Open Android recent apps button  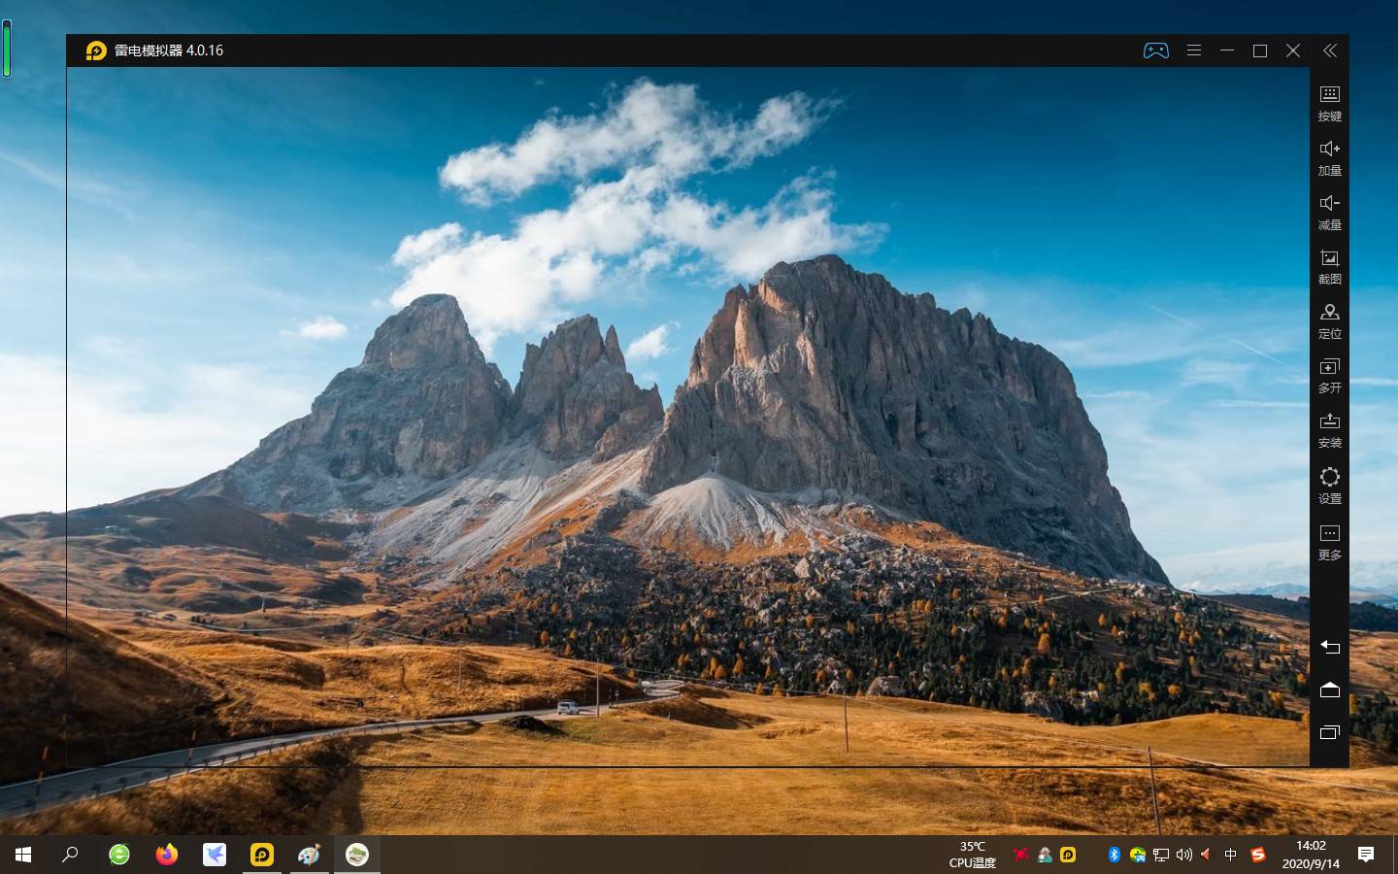coord(1330,732)
